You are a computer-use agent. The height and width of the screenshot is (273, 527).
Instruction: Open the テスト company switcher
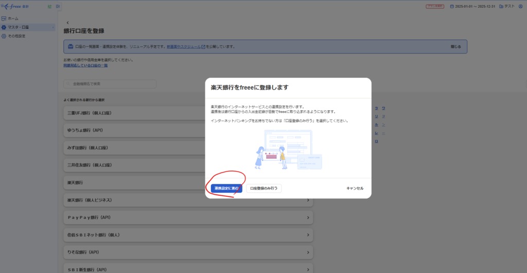click(507, 6)
